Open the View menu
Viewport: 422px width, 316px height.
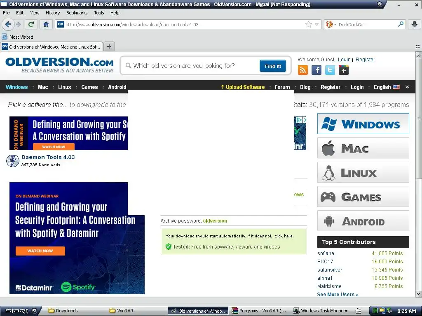pyautogui.click(x=35, y=13)
